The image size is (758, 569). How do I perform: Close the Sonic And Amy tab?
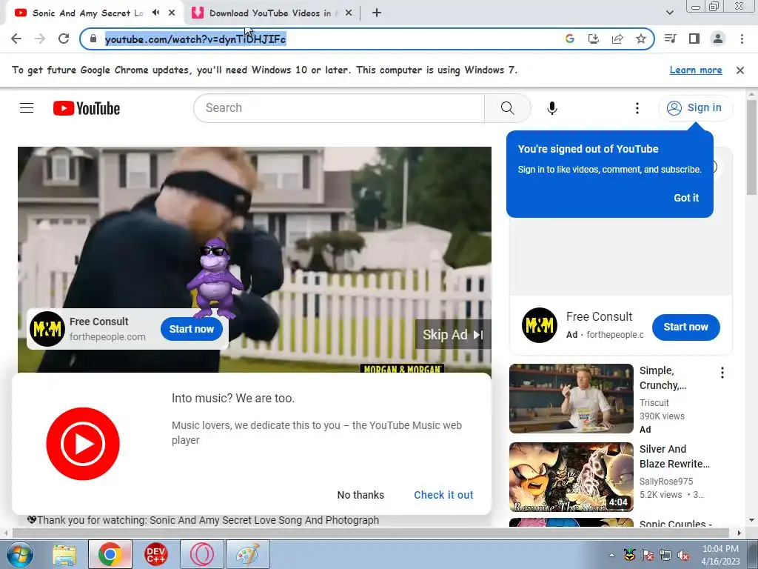(172, 13)
